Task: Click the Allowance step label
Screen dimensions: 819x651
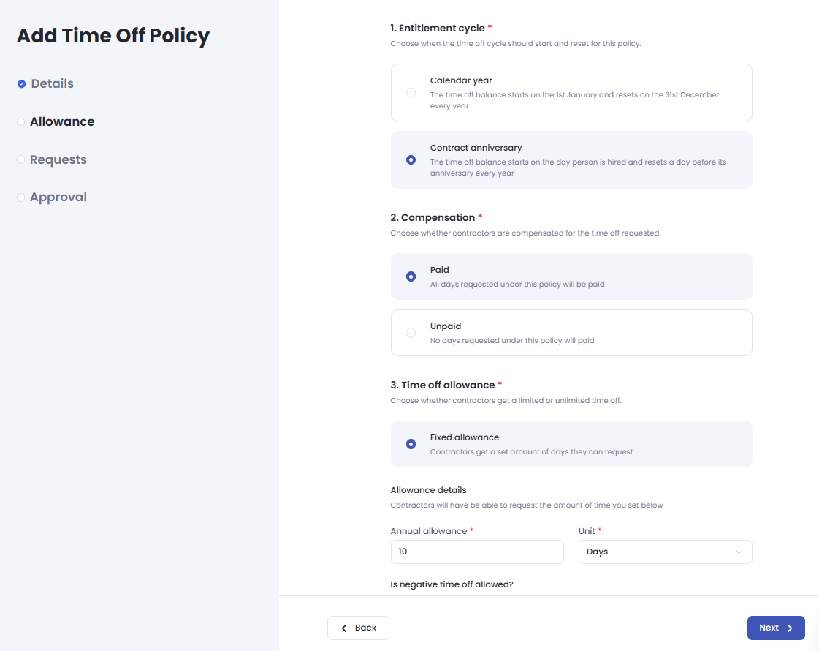Action: pos(62,122)
